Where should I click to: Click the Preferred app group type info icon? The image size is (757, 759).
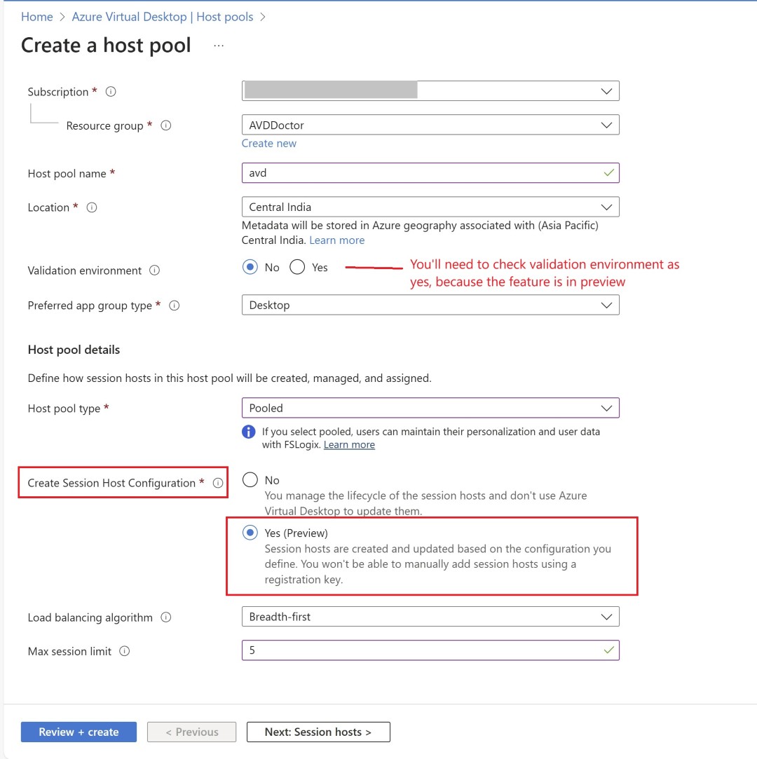(x=175, y=306)
